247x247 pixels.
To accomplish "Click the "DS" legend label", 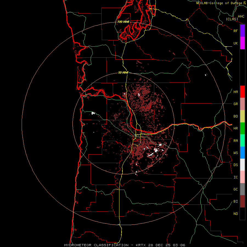I will tap(235, 165).
